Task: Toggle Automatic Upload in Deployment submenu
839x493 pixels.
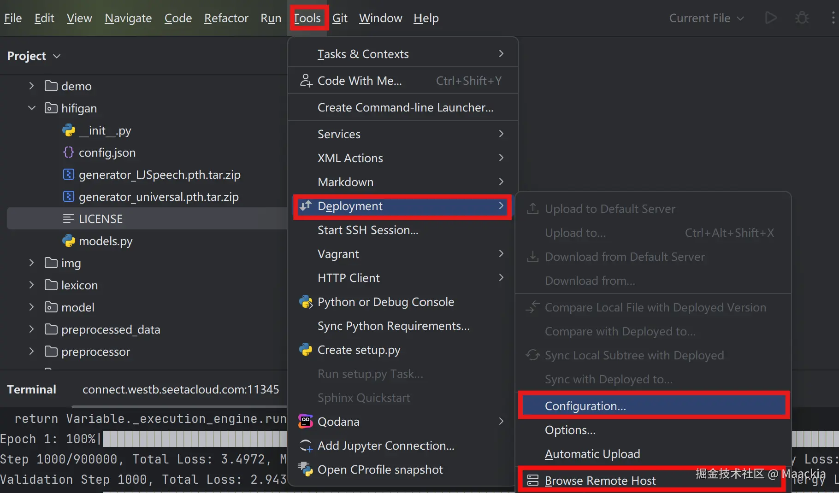Action: coord(592,454)
